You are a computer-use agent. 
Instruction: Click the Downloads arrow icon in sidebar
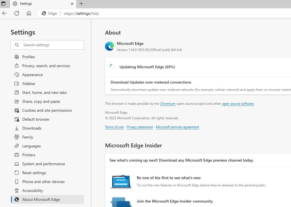point(17,128)
